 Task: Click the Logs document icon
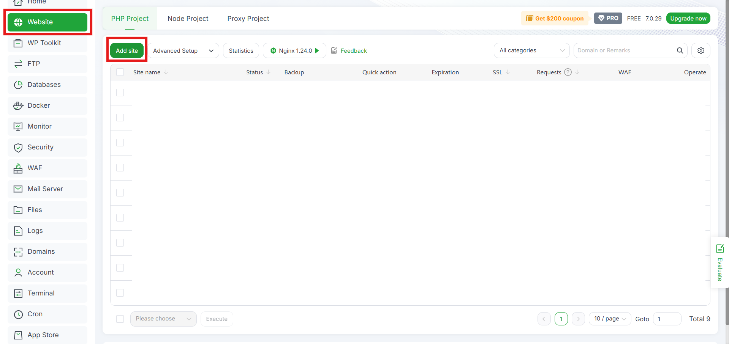(x=18, y=231)
